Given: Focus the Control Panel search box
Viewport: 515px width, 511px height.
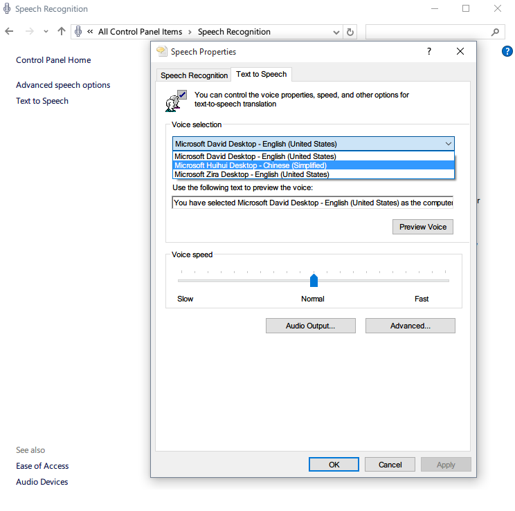Looking at the screenshot, I should pos(435,32).
